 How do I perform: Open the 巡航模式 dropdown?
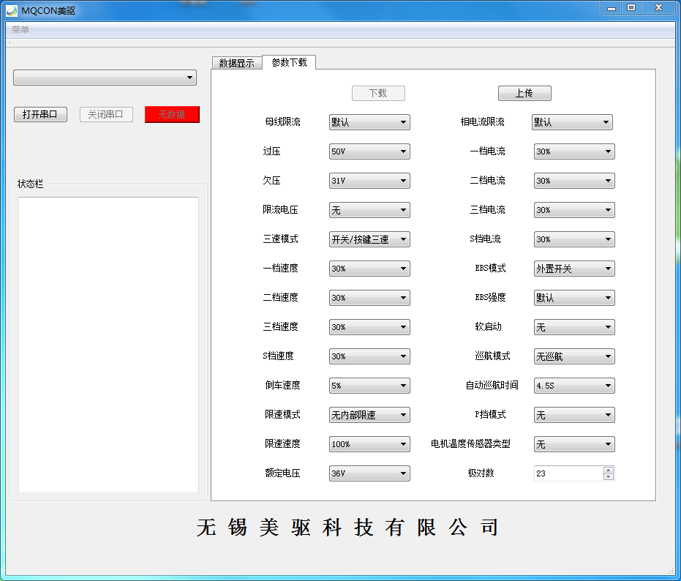(573, 356)
